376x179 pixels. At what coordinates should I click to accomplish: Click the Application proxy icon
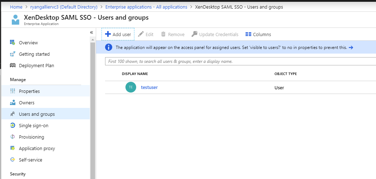13,148
